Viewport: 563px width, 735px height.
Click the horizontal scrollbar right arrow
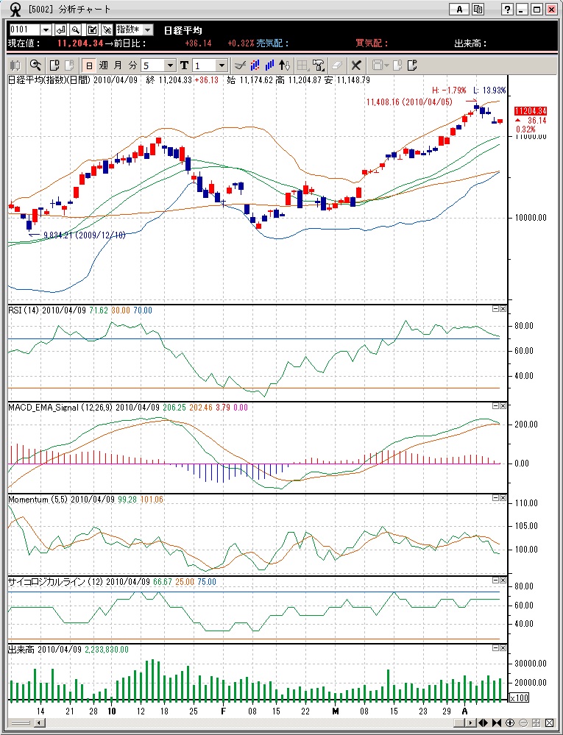click(x=470, y=722)
